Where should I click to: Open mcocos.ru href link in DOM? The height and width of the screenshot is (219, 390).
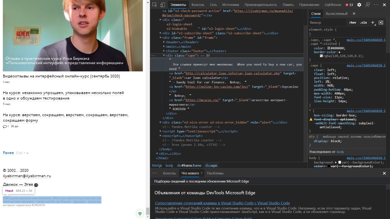203,100
